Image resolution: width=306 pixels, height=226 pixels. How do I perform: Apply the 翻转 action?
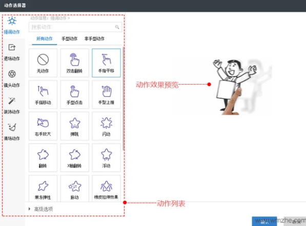[43, 158]
